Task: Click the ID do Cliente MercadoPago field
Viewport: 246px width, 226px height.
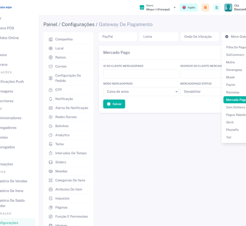Action: (141, 74)
